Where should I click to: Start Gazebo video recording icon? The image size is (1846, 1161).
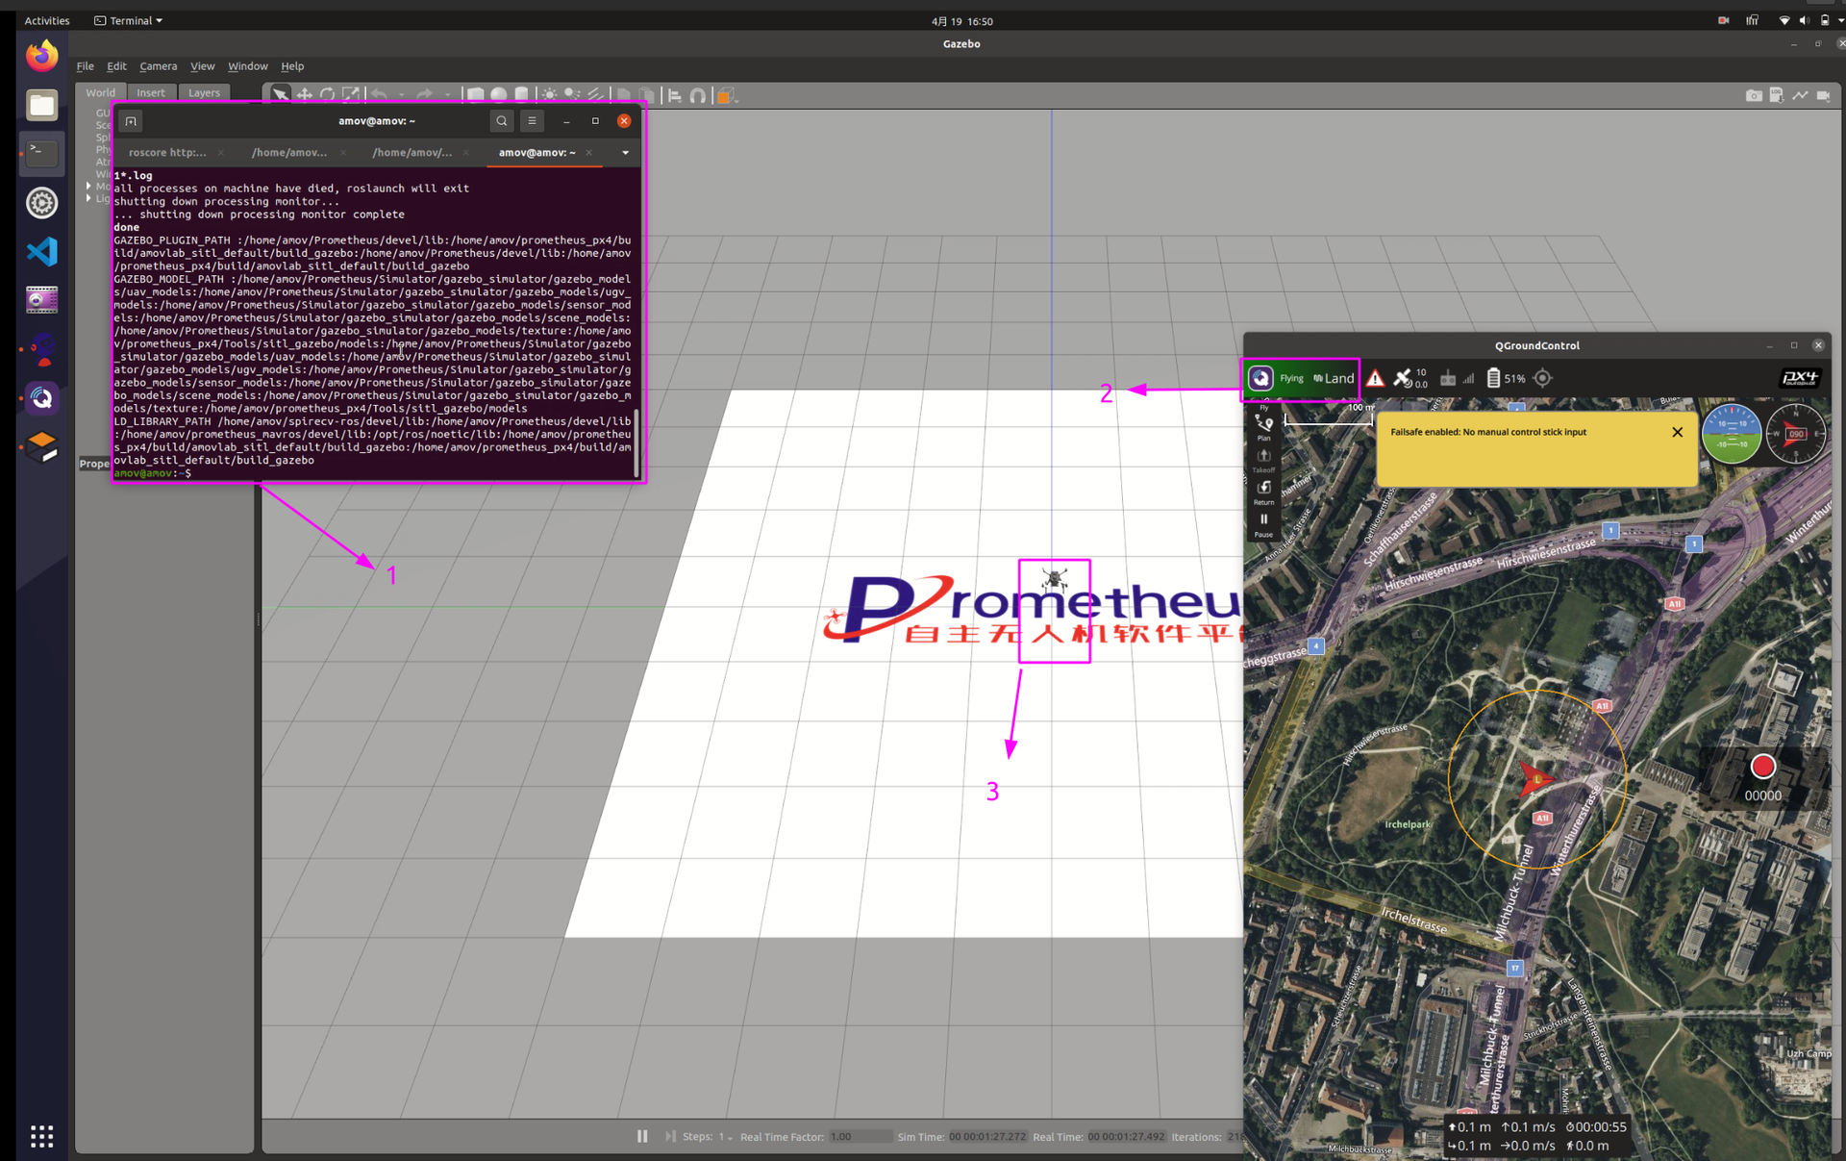click(x=1824, y=95)
